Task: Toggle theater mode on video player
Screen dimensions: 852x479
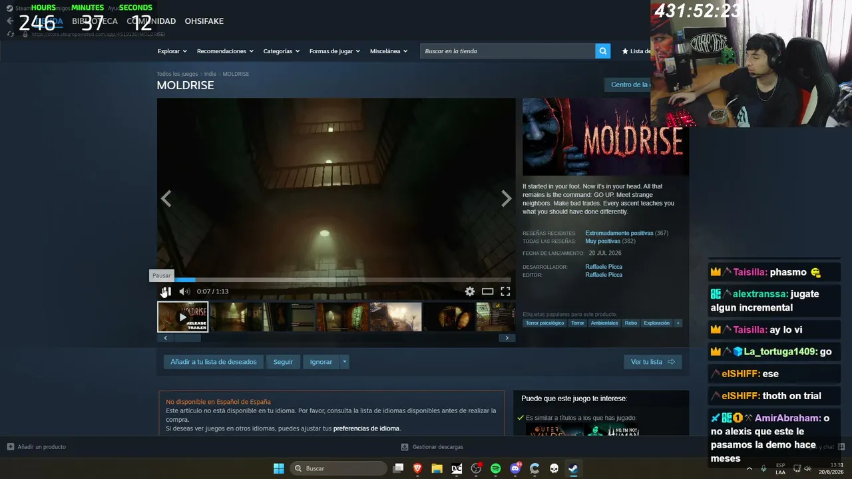Action: pos(488,291)
